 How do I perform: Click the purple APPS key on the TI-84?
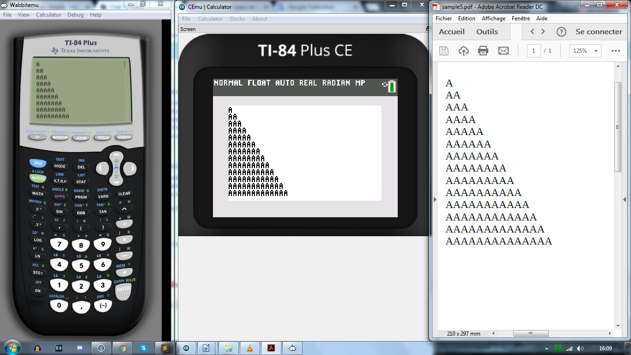(60, 196)
